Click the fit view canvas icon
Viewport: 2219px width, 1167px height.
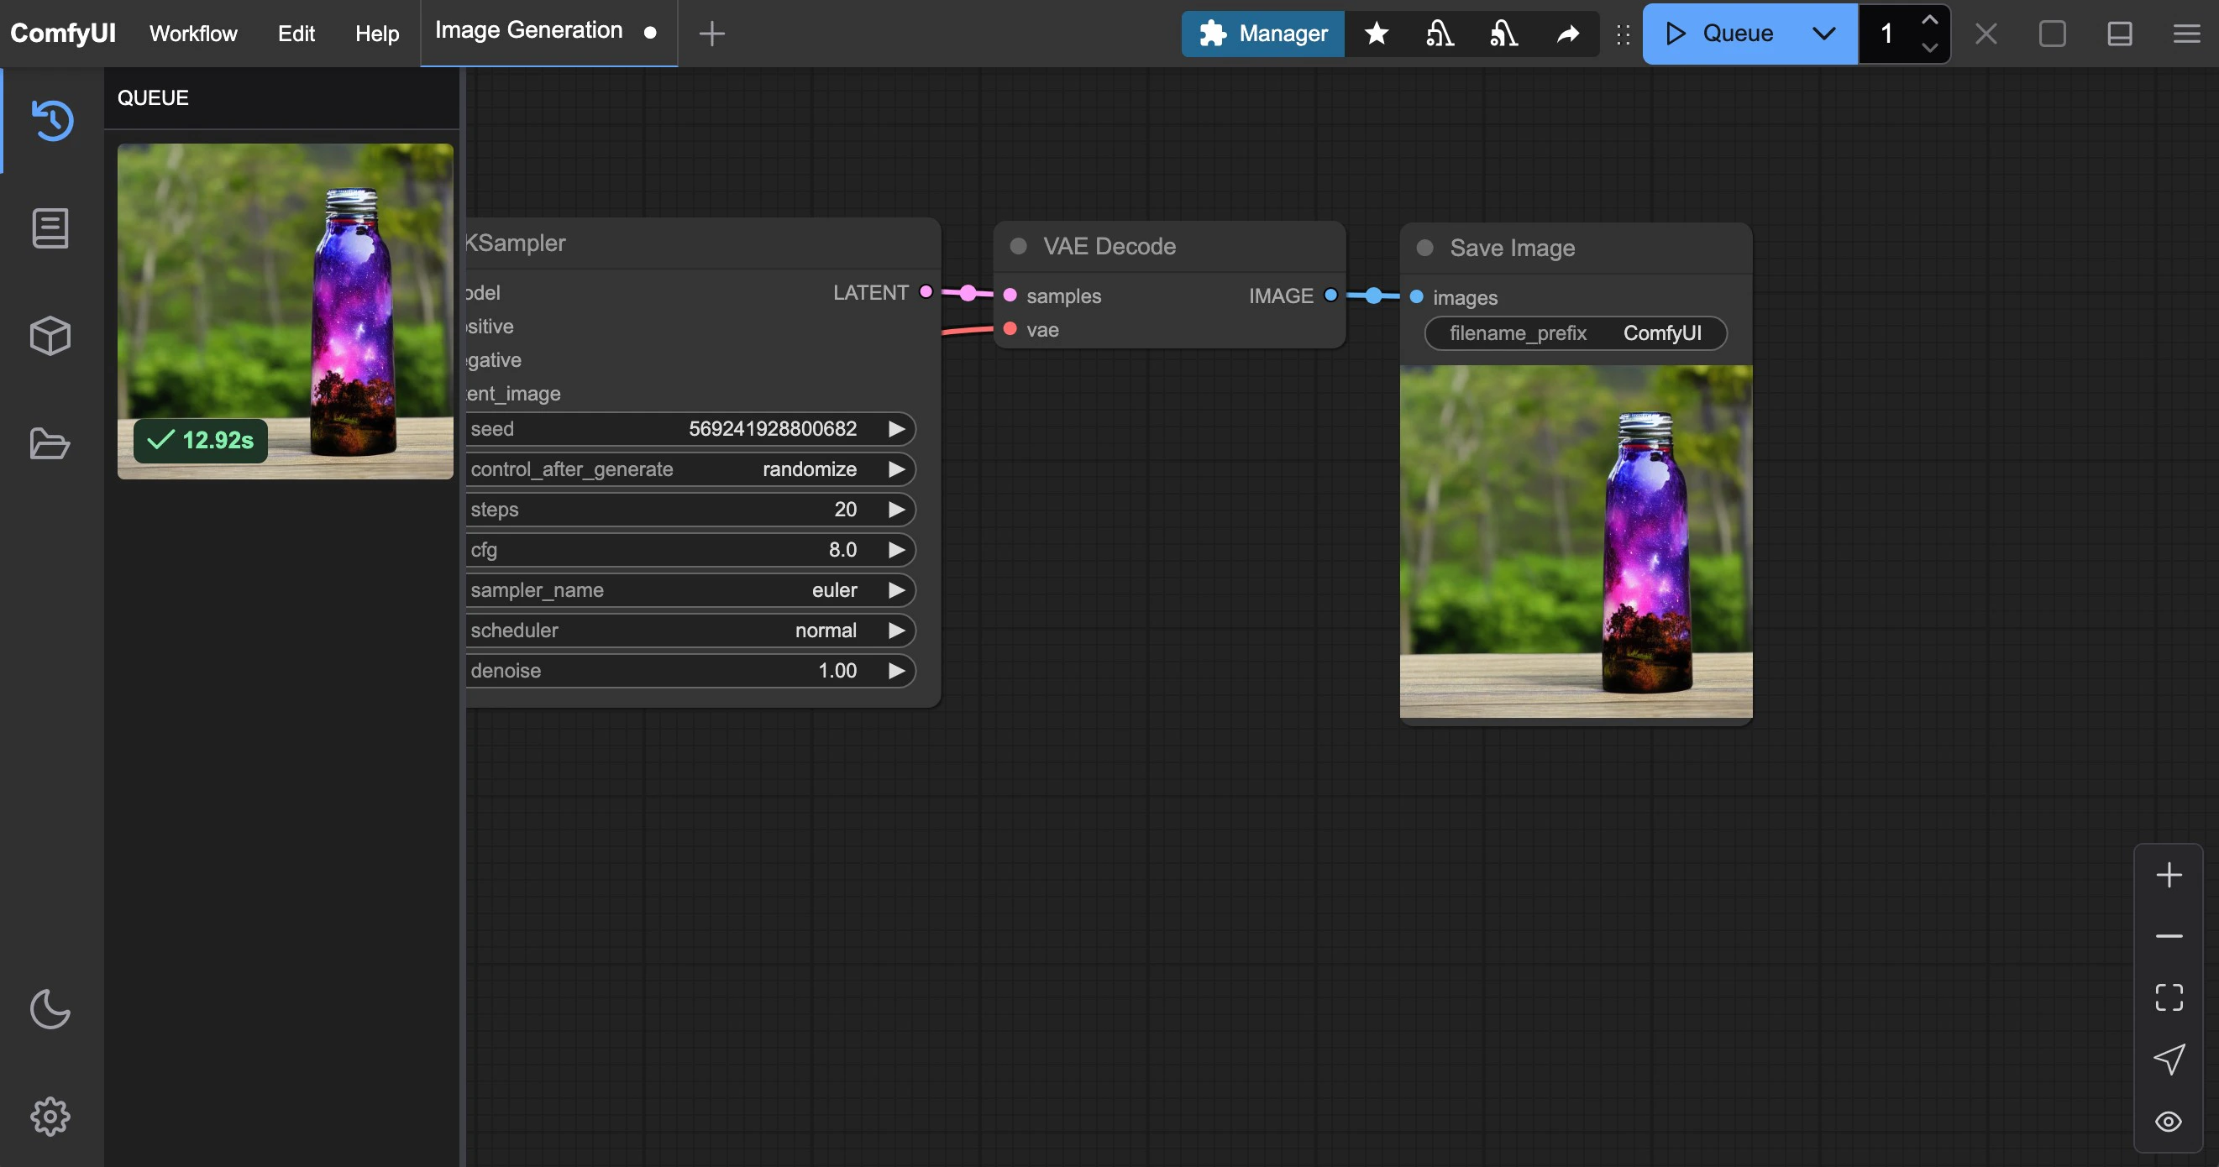click(x=2168, y=997)
